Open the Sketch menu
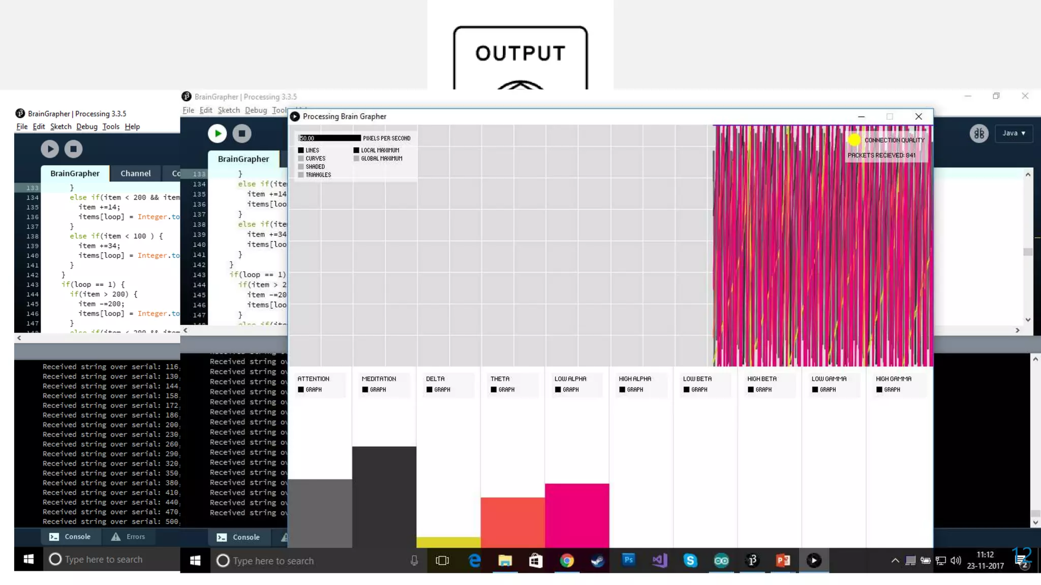Image resolution: width=1041 pixels, height=585 pixels. click(x=228, y=110)
